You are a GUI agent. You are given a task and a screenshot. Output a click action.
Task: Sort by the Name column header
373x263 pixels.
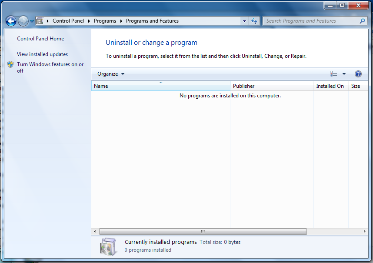(161, 86)
